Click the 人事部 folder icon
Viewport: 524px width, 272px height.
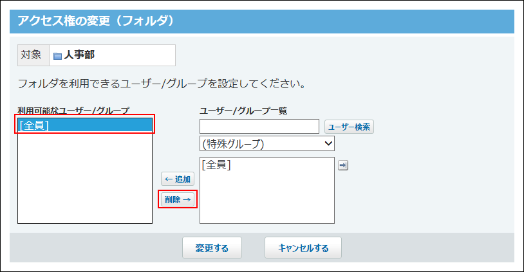(x=57, y=56)
